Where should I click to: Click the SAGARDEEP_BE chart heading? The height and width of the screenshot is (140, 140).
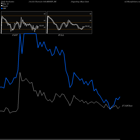click(43, 2)
